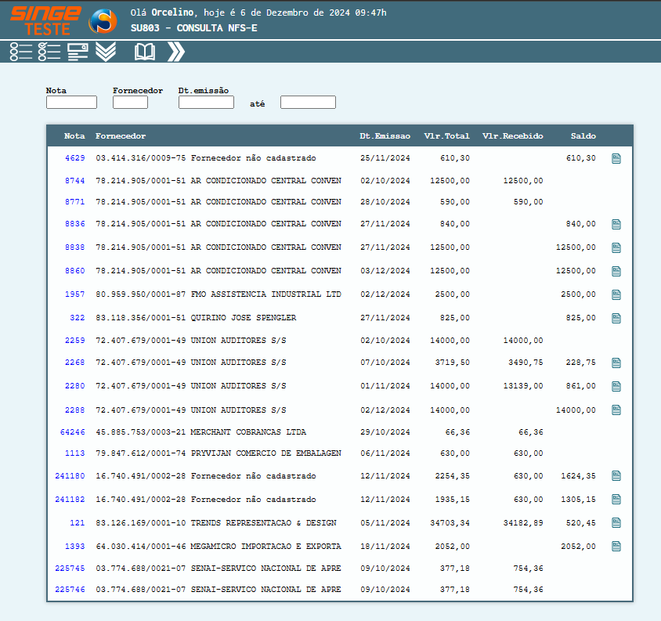The image size is (661, 621).
Task: Focus the Dt.emissão start date field
Action: (x=206, y=103)
